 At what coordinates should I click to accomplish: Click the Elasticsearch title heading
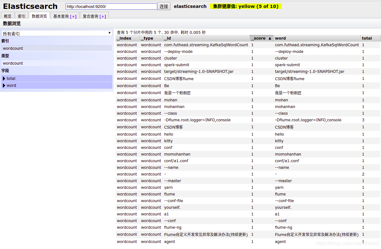[30, 6]
